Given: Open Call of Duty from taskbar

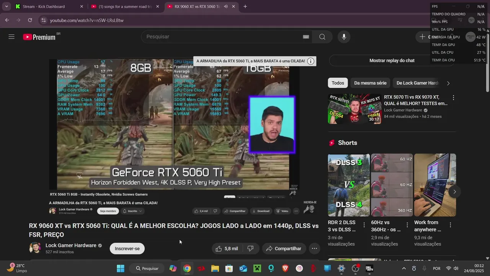Looking at the screenshot, I should pyautogui.click(x=369, y=268).
